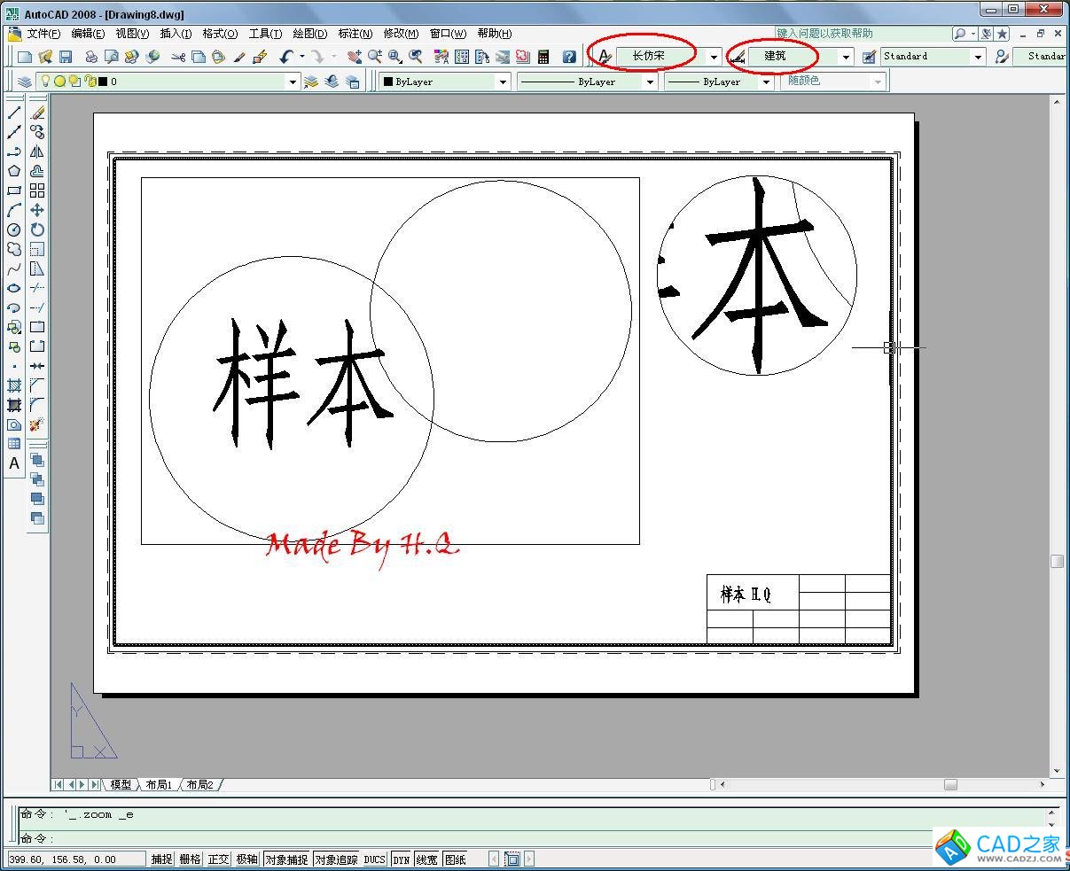
Task: Pick the Mirror modify tool
Action: (37, 152)
